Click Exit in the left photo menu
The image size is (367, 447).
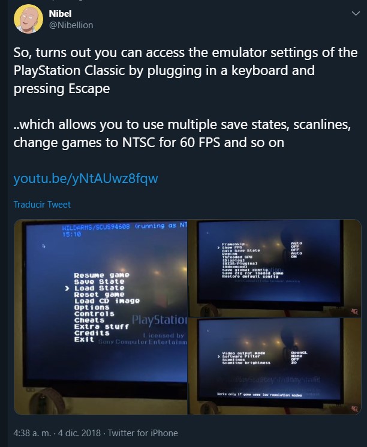84,339
